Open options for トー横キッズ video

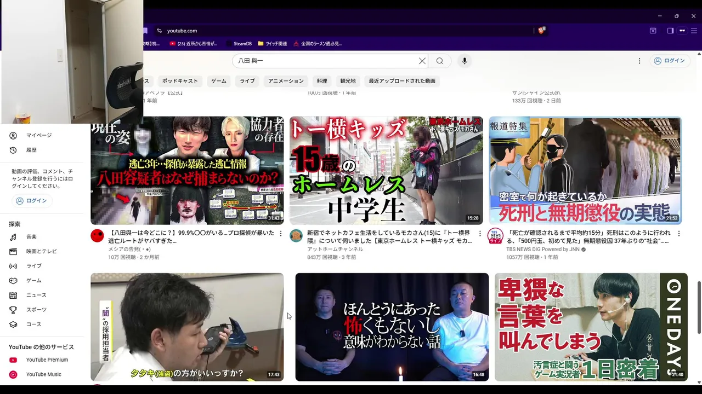[x=479, y=234]
